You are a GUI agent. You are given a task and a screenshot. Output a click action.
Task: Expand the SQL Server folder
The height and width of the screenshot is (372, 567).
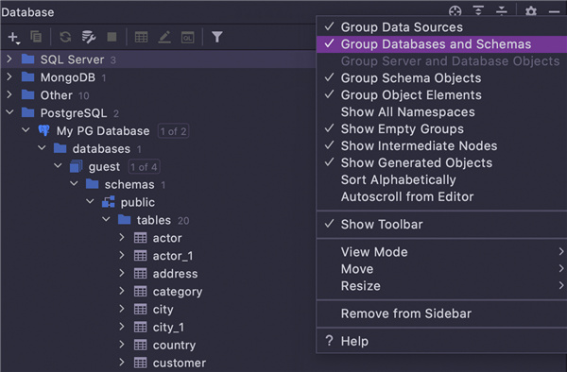coord(9,59)
